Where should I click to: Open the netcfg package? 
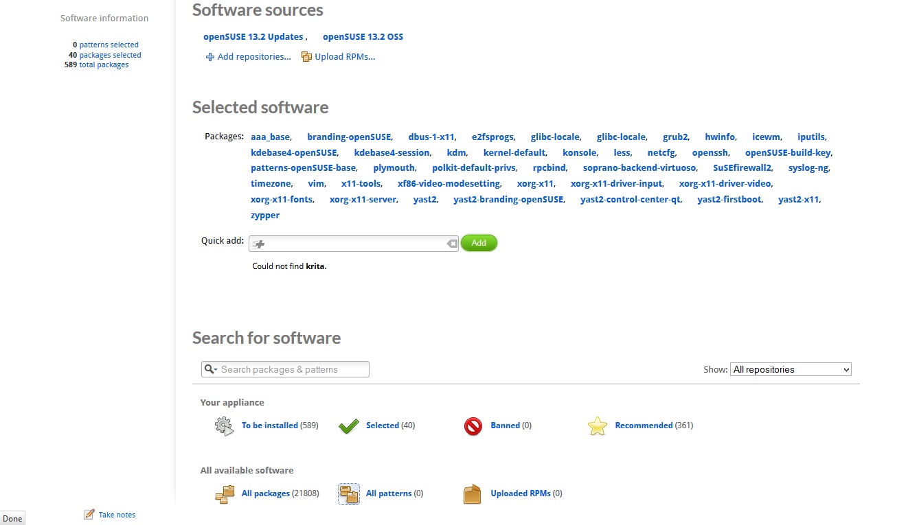[661, 153]
